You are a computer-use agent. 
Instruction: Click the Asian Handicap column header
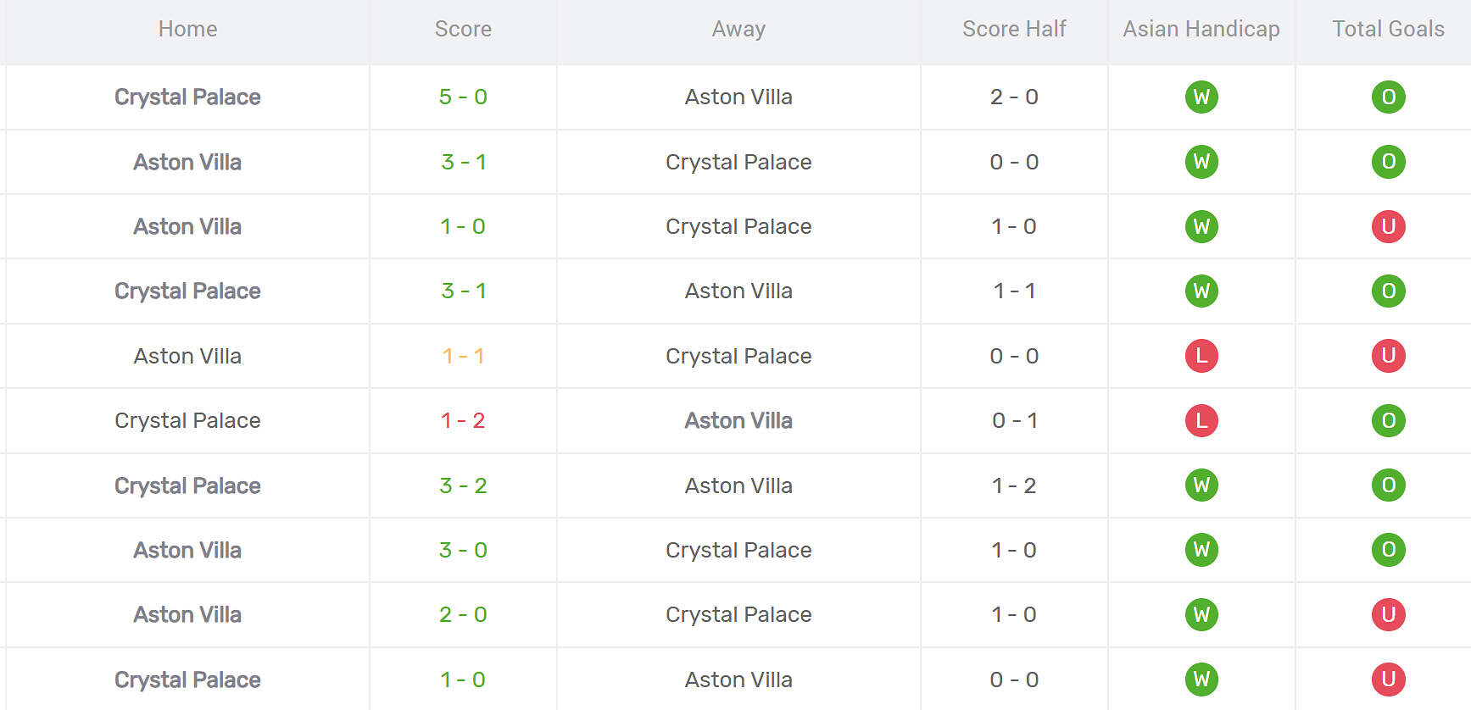(x=1201, y=29)
